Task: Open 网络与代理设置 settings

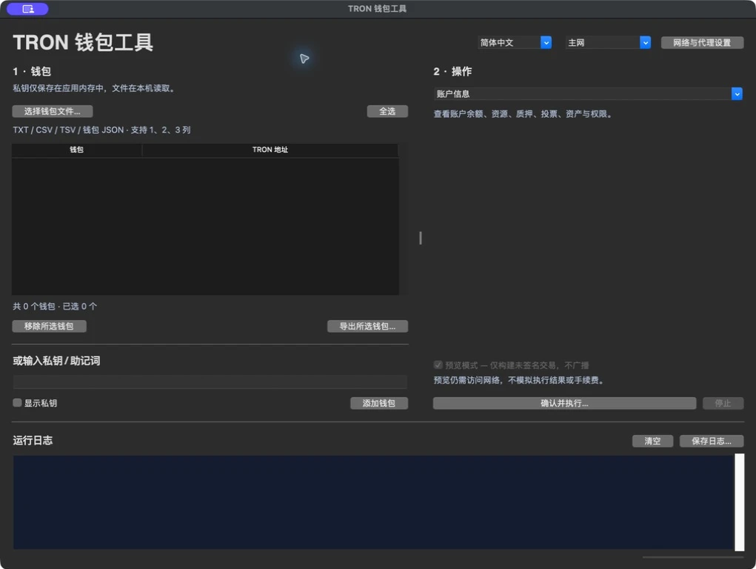Action: 701,42
